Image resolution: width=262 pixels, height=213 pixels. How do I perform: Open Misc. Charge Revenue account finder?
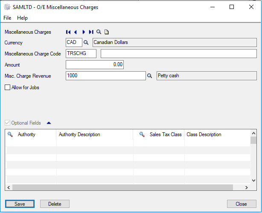[149, 76]
